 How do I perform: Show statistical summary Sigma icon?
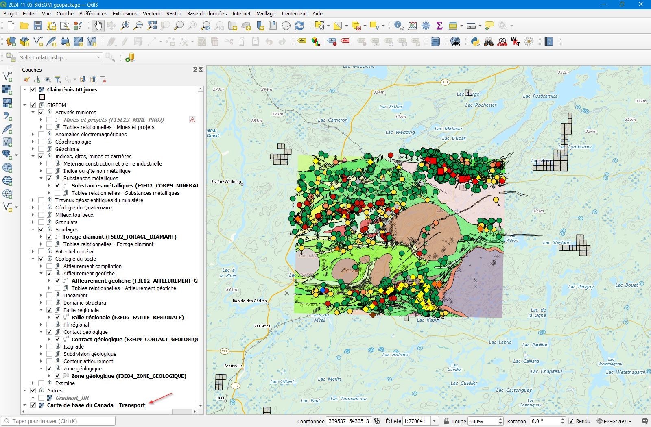tap(439, 26)
